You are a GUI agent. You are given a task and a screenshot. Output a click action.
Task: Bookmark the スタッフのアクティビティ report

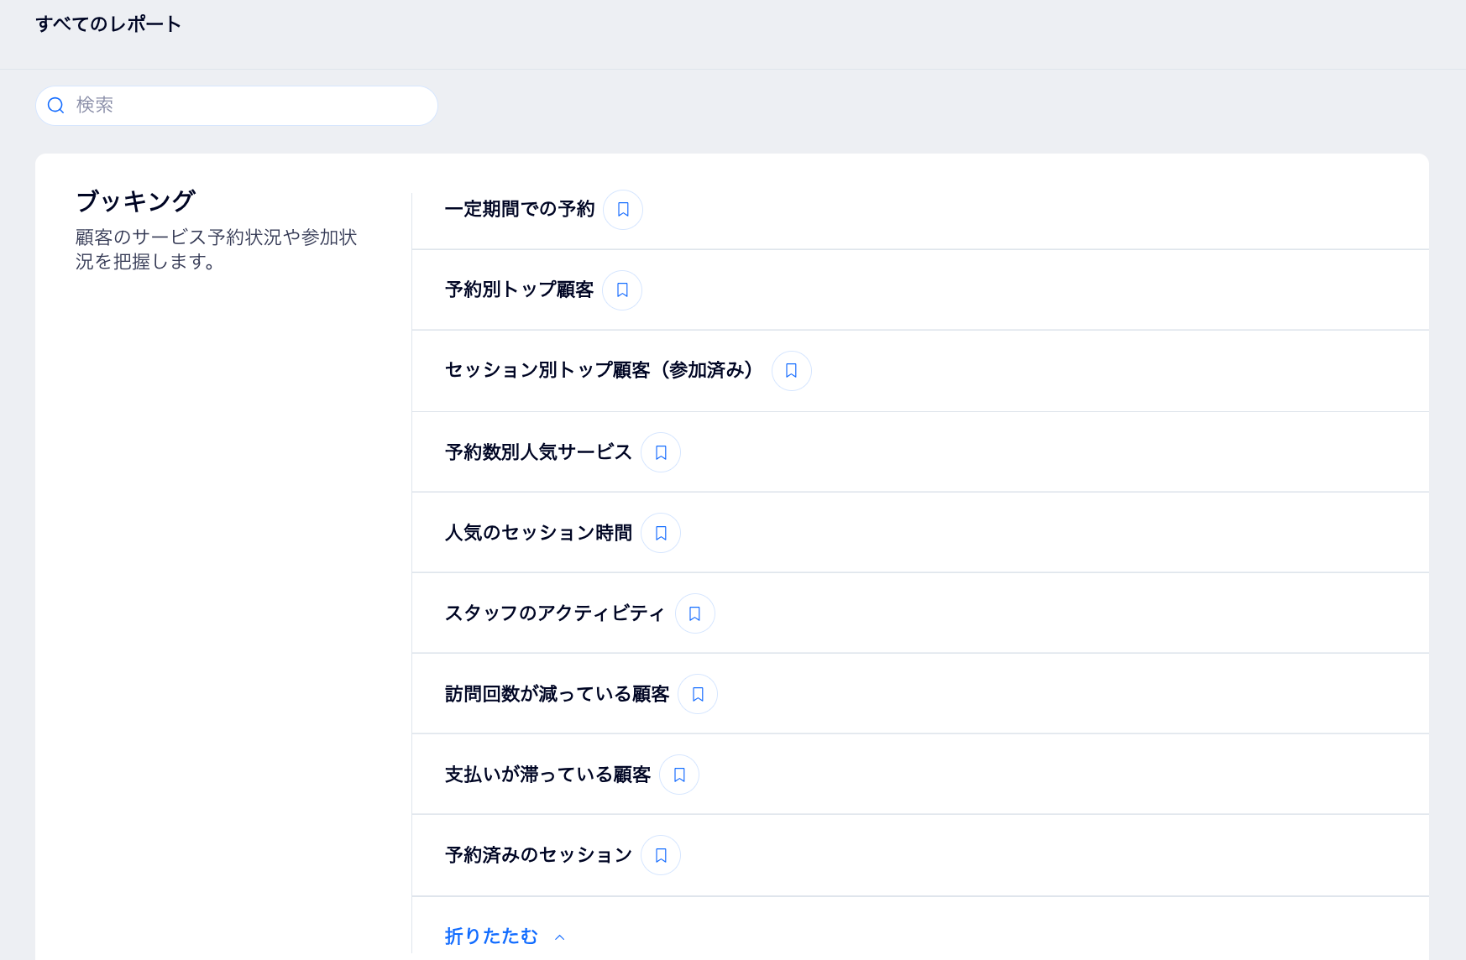tap(694, 613)
